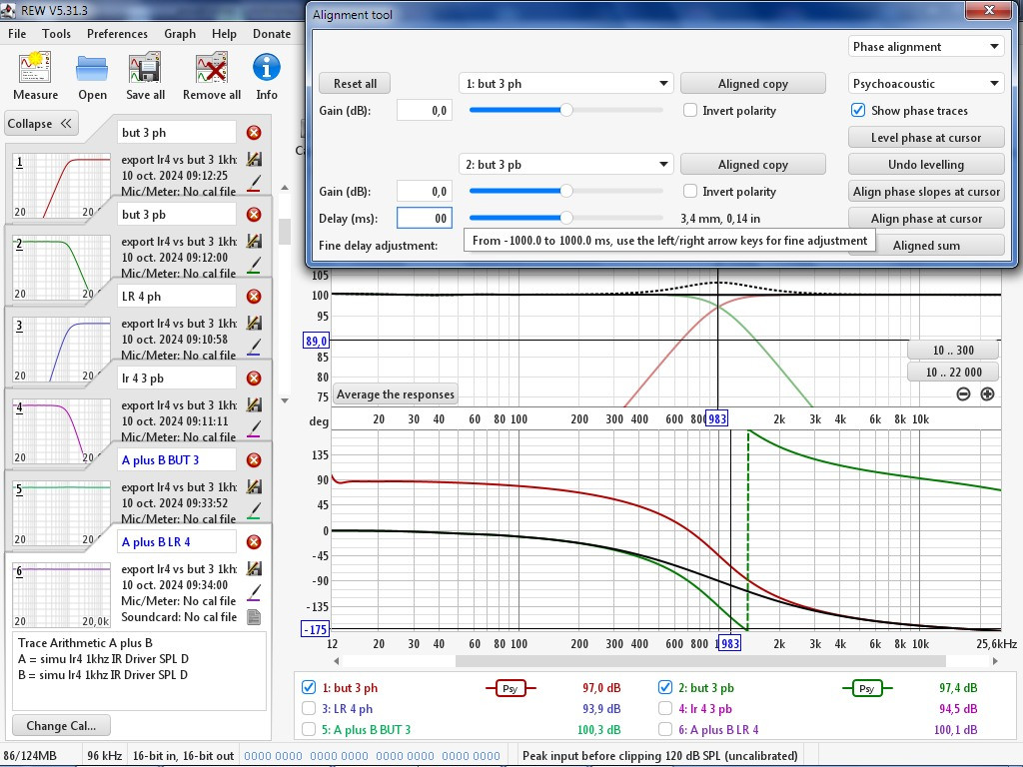Viewport: 1023px width, 767px height.
Task: Click the 'Reset all' button
Action: pos(355,84)
